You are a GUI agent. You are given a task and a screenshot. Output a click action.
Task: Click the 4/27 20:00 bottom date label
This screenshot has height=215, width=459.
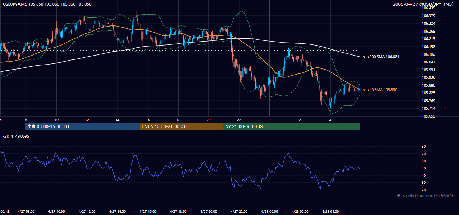click(x=209, y=211)
